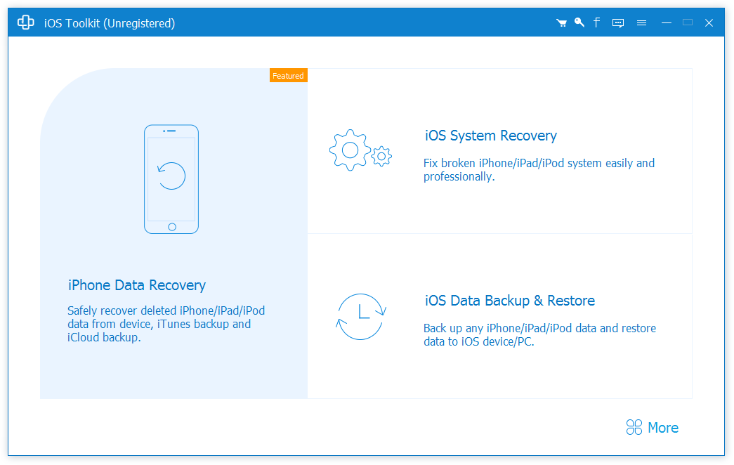Open the feedback message icon

coord(617,22)
